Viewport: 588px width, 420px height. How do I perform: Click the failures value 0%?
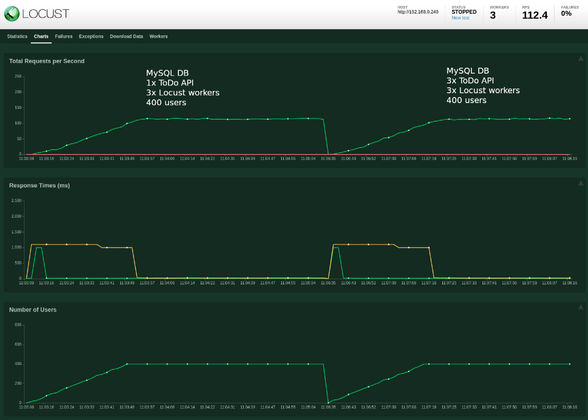click(566, 13)
